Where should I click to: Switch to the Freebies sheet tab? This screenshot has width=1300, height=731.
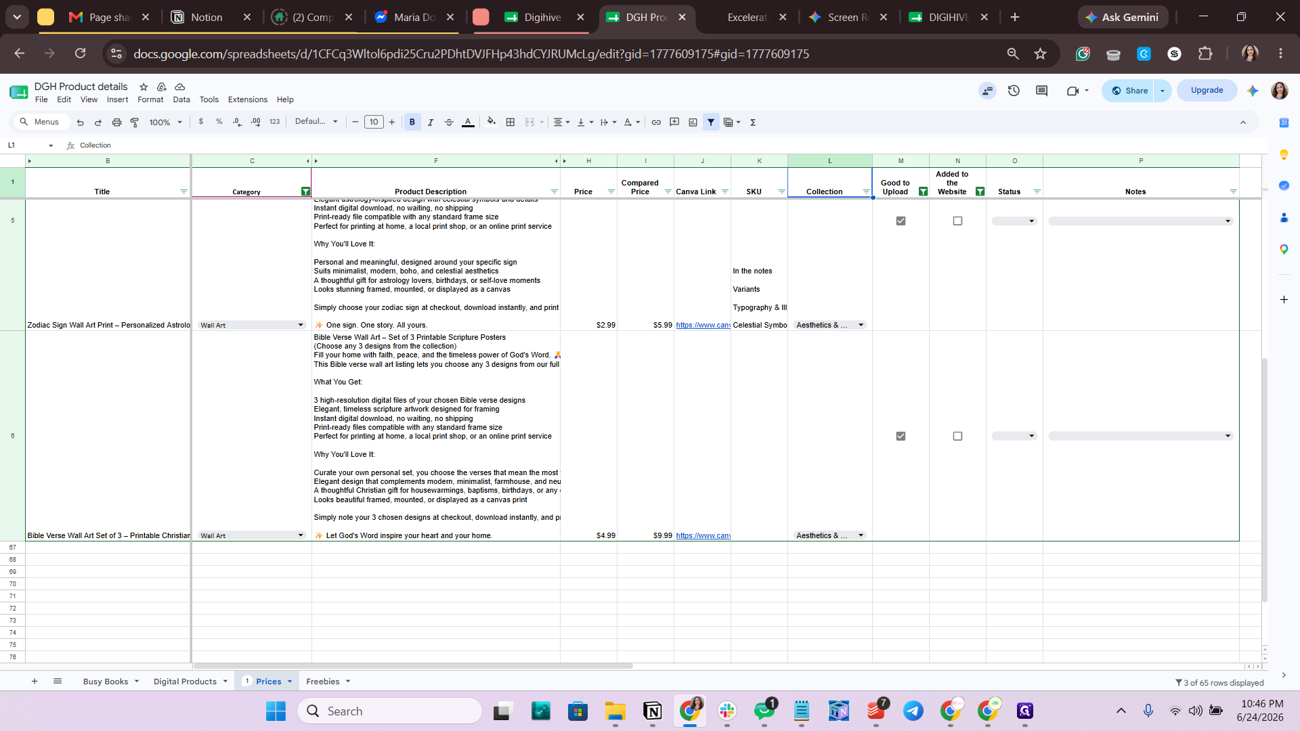coord(322,681)
